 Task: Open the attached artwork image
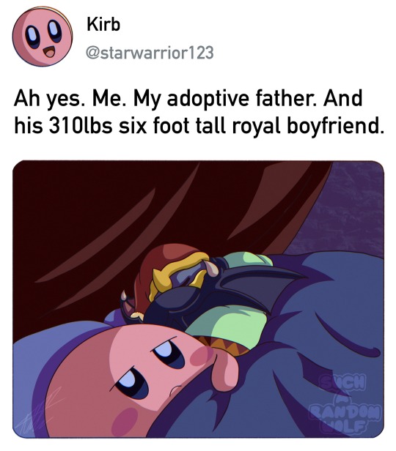198,299
